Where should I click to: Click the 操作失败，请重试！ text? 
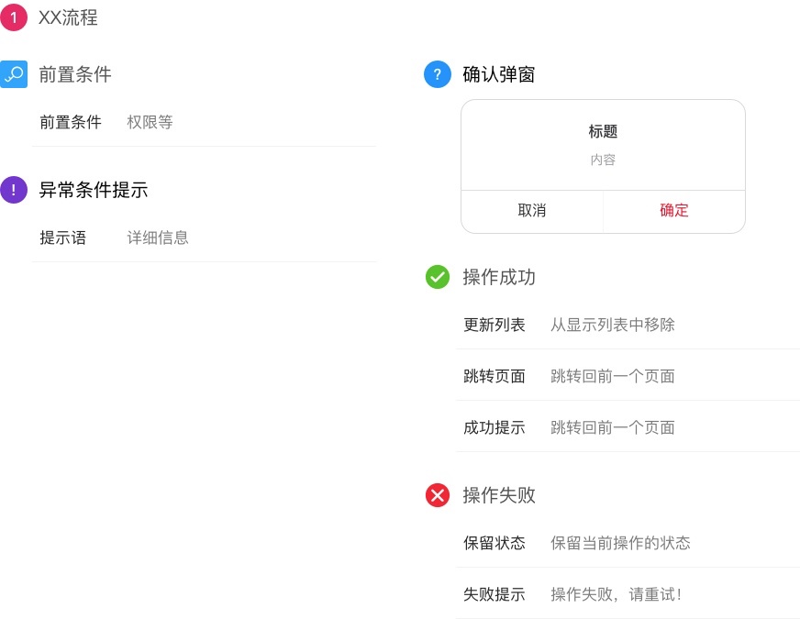[x=617, y=594]
